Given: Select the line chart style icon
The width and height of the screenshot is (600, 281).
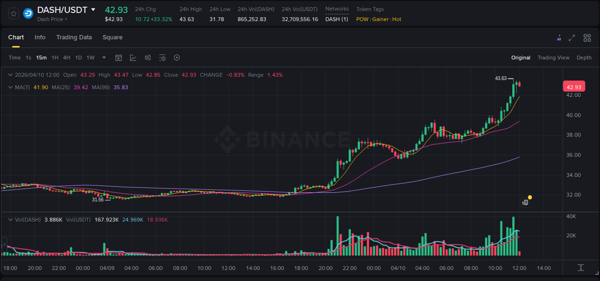Looking at the screenshot, I should coord(132,57).
